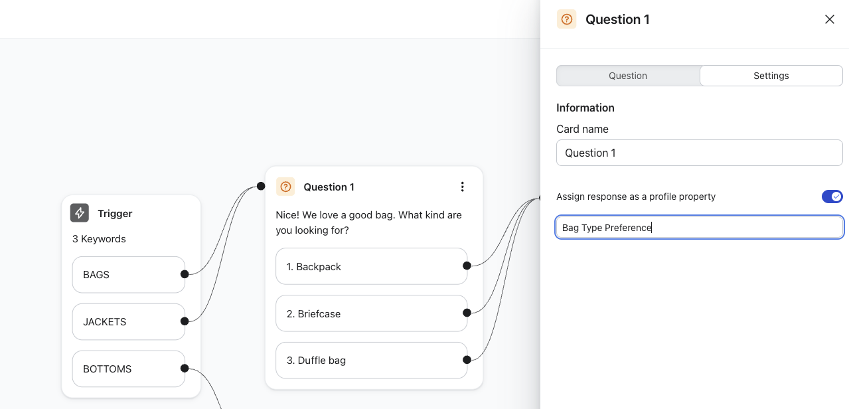Select the BAGS keyword box

tap(128, 274)
